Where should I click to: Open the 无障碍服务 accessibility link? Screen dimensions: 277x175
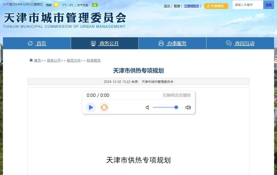coord(191,6)
